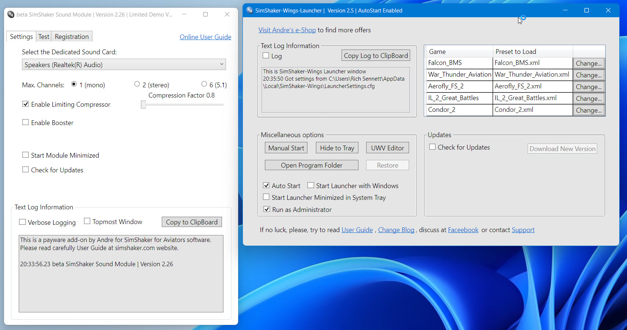Tick Start Launcher Minimized in System Tray
The height and width of the screenshot is (330, 627).
point(266,197)
